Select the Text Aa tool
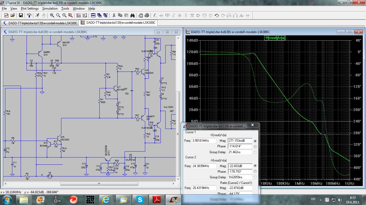The image size is (366, 205). 241,15
